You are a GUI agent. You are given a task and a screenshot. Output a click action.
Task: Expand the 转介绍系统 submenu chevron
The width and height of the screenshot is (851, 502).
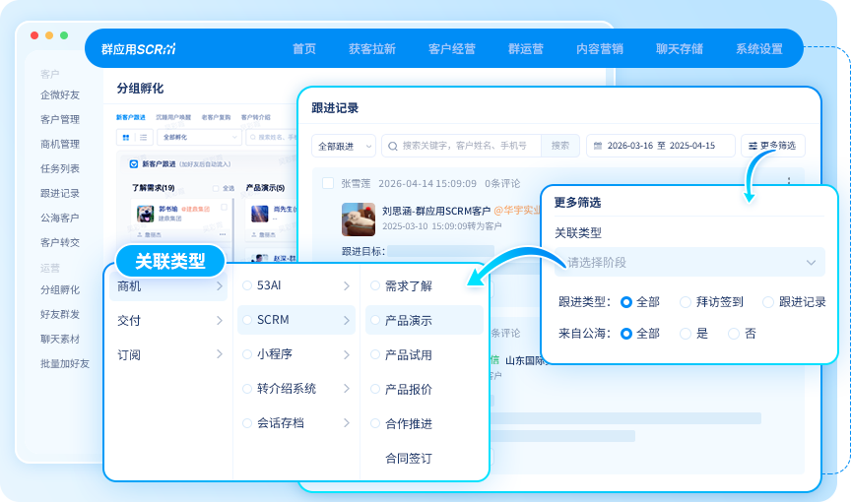pos(347,389)
